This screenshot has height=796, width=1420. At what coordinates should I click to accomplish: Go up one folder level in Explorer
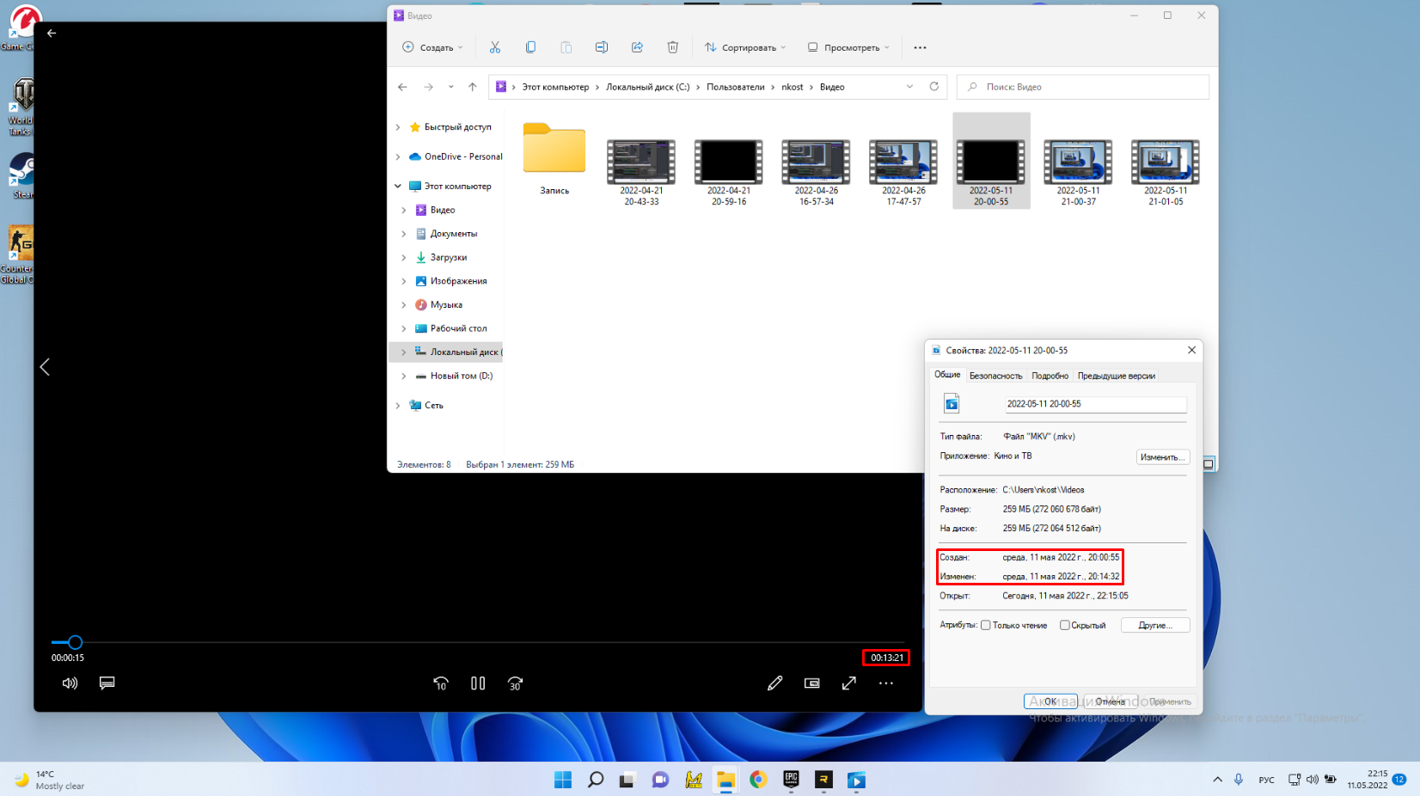[472, 87]
